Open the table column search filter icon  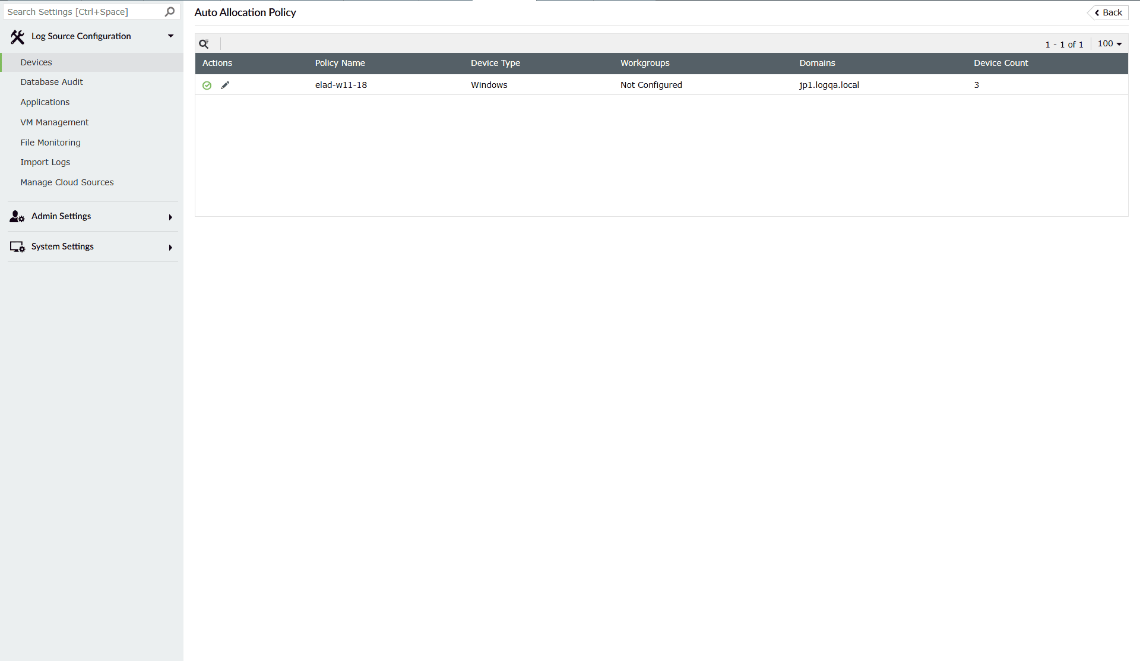(205, 43)
